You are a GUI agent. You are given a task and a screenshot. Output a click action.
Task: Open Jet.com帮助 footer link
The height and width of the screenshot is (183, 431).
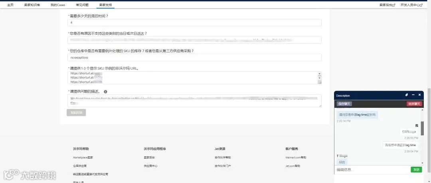point(293,166)
